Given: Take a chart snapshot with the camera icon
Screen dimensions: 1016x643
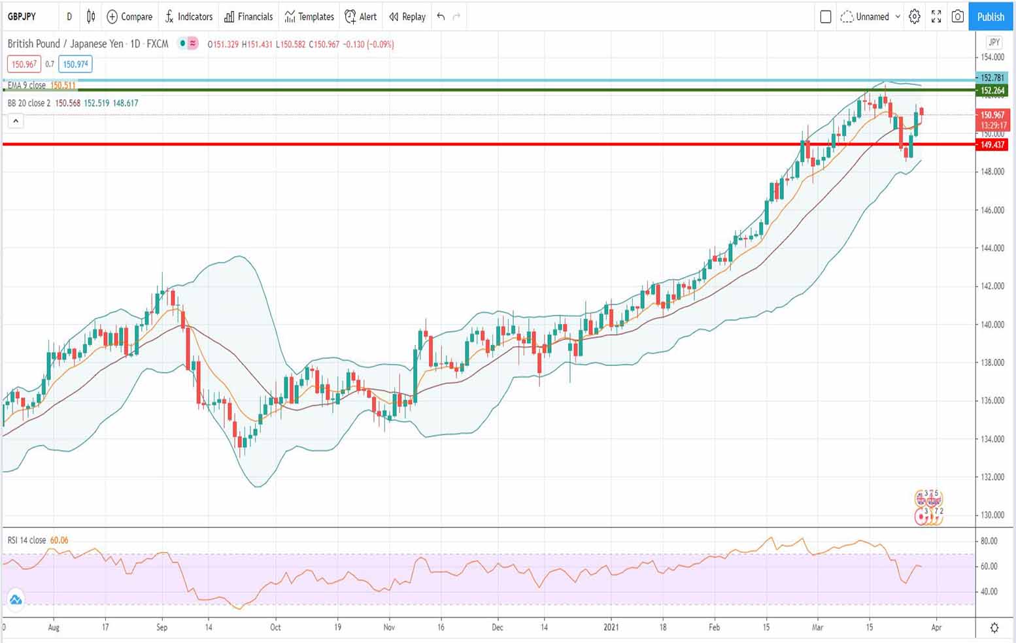Looking at the screenshot, I should coord(957,17).
